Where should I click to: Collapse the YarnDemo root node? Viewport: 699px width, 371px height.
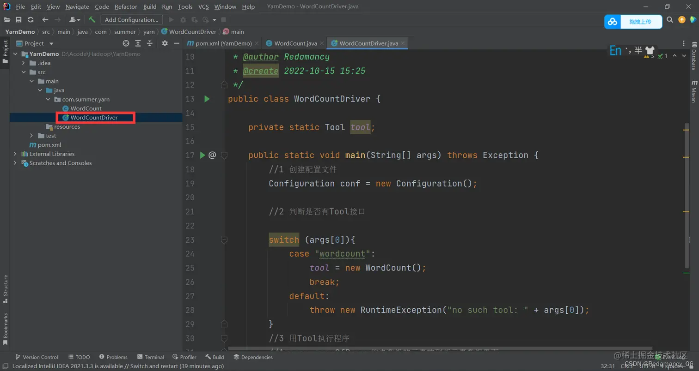coord(15,54)
